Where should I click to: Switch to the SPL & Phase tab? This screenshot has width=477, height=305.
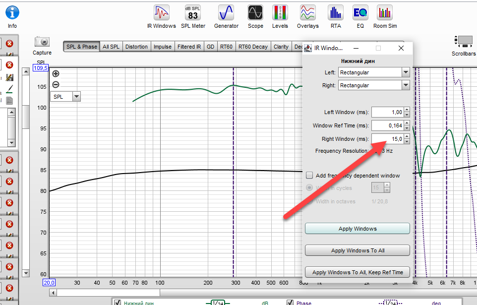point(81,47)
